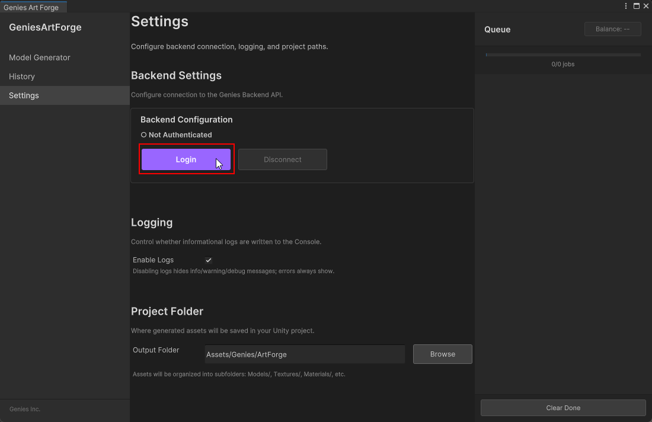The height and width of the screenshot is (422, 652).
Task: Check the account Balance
Action: (612, 28)
